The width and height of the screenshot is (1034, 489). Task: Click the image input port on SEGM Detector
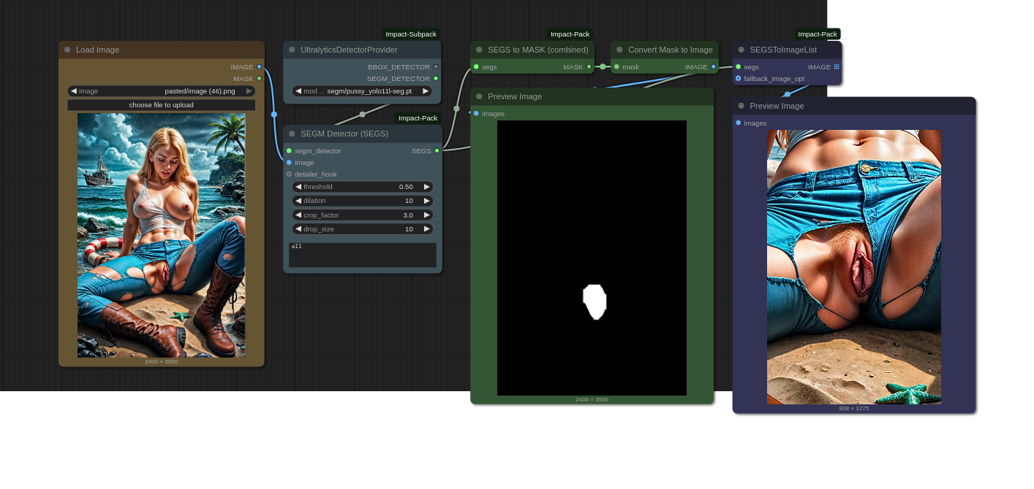coord(289,162)
